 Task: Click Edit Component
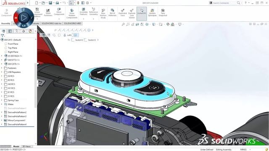click(x=6, y=13)
